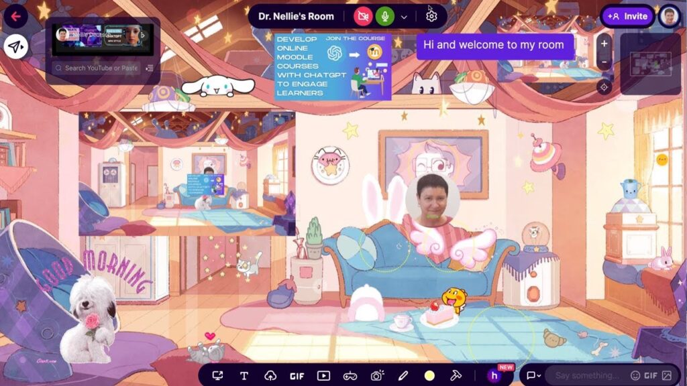This screenshot has height=386, width=687.
Task: Open the games controller icon
Action: tap(350, 376)
